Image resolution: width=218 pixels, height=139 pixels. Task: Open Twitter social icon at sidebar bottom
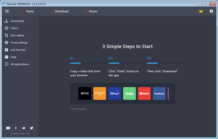pyautogui.click(x=32, y=128)
